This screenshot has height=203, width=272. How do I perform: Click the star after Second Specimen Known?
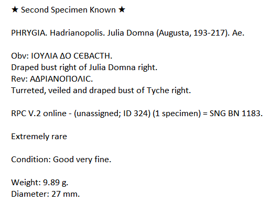point(122,9)
